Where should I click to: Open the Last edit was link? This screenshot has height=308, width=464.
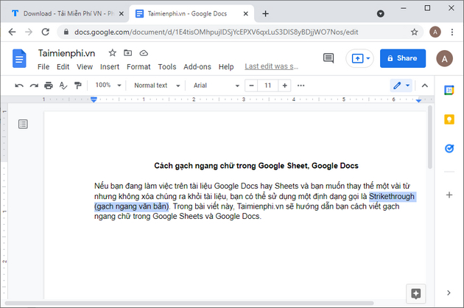(271, 66)
